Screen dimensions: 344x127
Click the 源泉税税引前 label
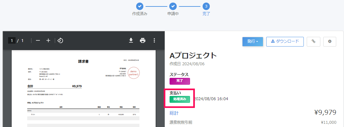point(181,122)
